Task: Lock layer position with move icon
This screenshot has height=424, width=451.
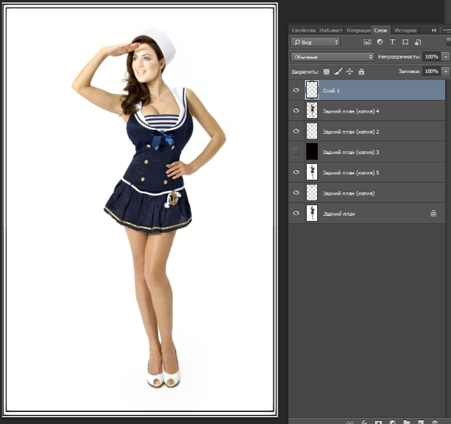Action: coord(350,71)
